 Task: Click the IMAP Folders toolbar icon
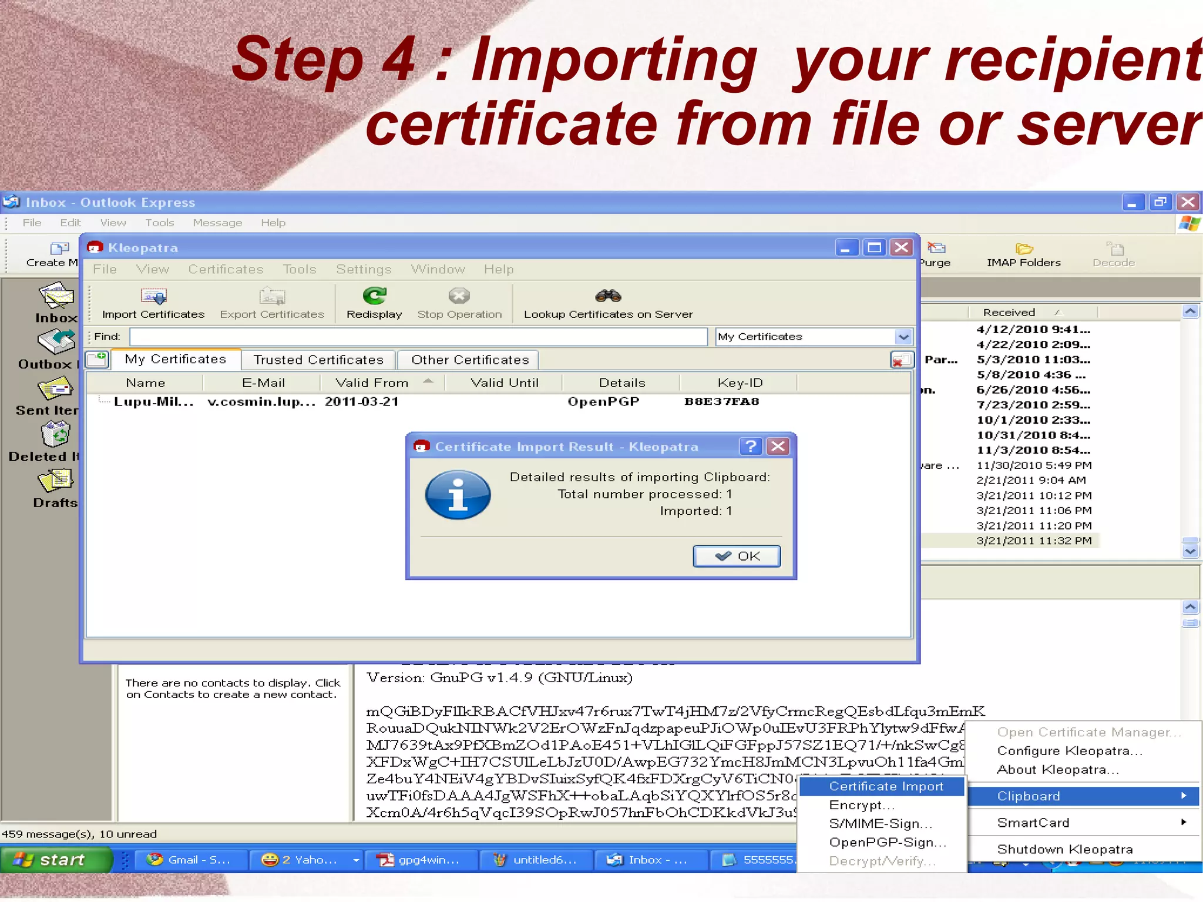coord(1024,254)
